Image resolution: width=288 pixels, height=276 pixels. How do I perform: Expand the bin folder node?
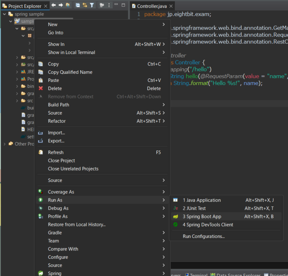(17, 86)
